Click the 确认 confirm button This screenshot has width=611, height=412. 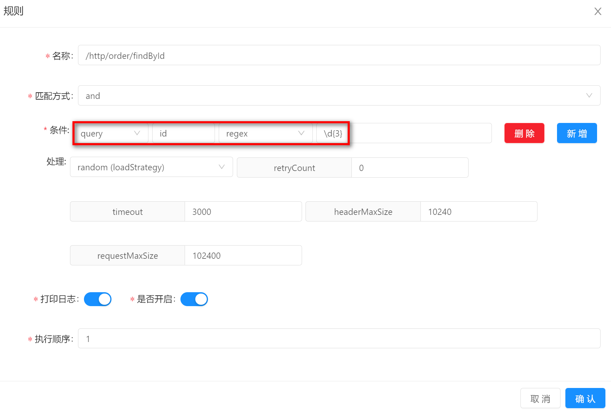(585, 398)
